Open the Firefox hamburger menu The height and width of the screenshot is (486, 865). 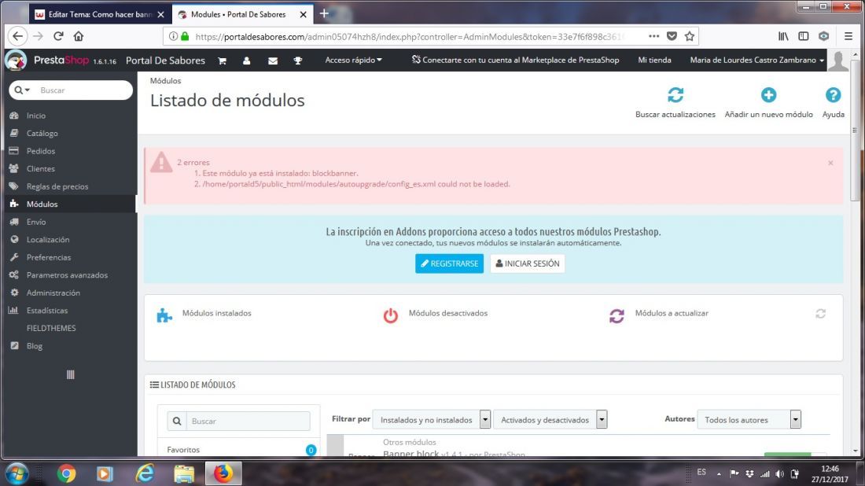tap(848, 36)
